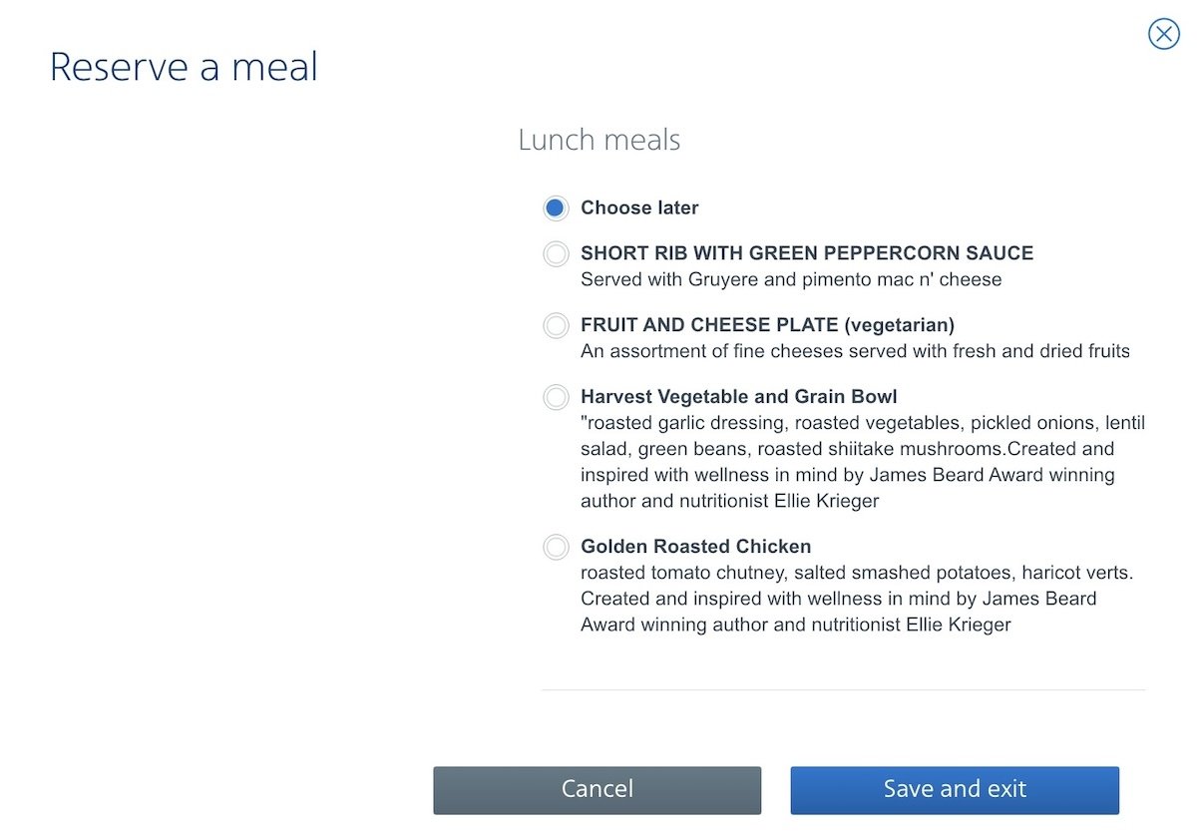This screenshot has height=833, width=1197.
Task: Click Save and exit
Action: click(x=955, y=790)
